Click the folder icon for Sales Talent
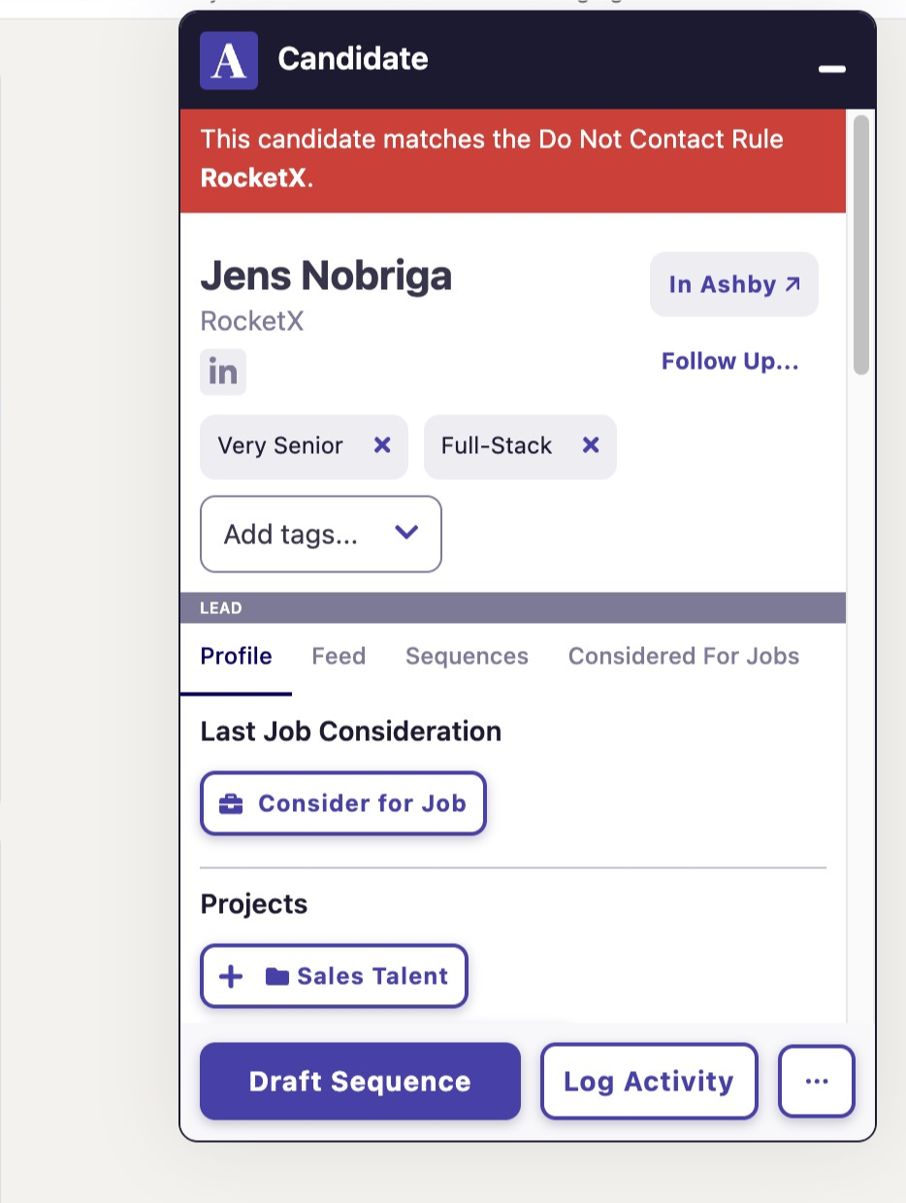The image size is (906, 1203). [x=277, y=976]
